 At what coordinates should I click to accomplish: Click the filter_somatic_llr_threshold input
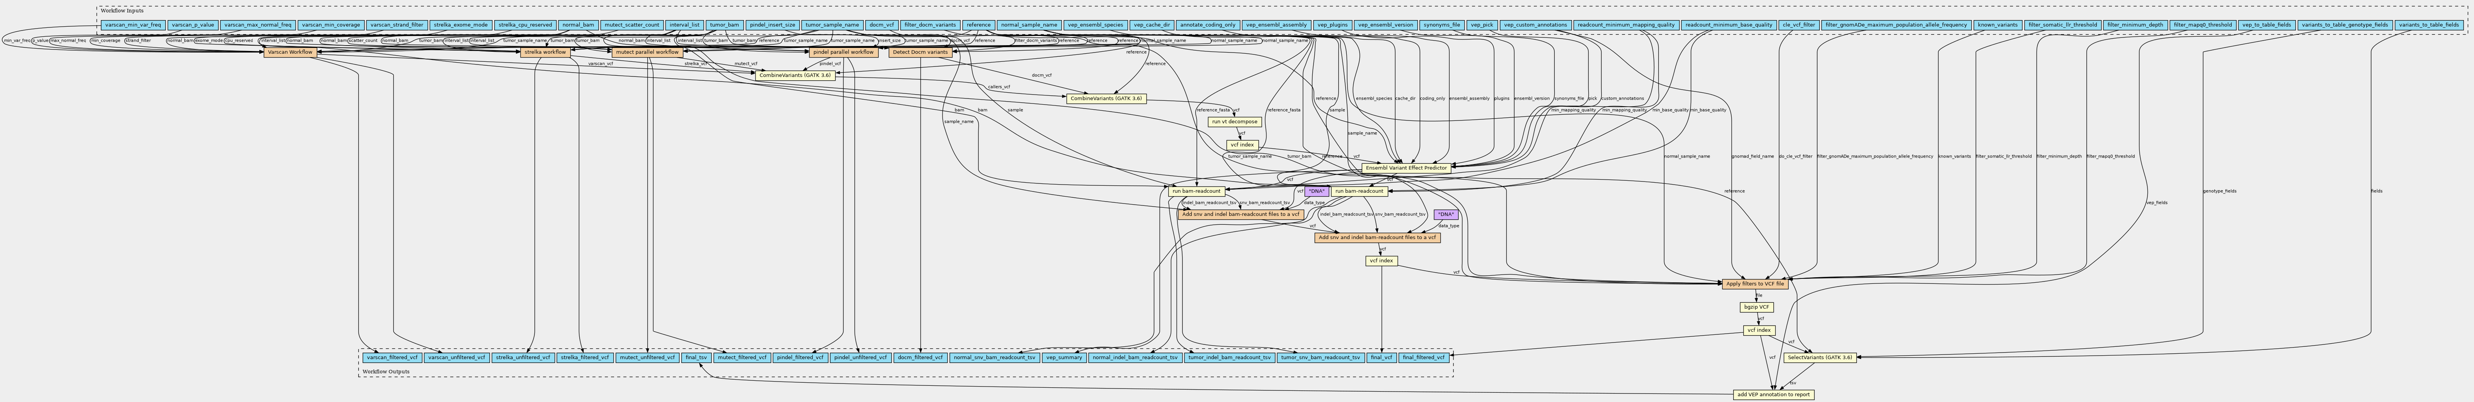point(2062,25)
